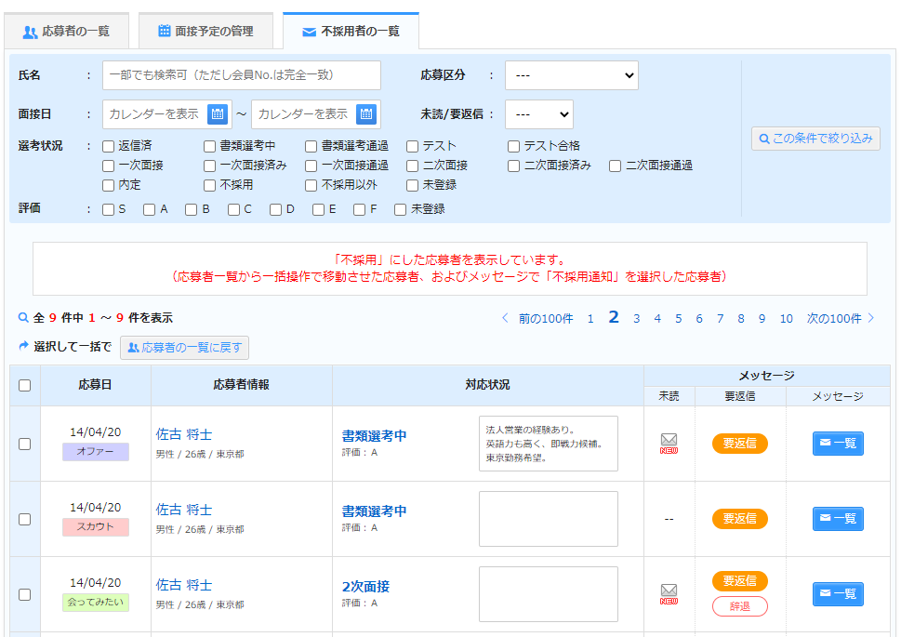Check the 返信済 checkbox
The image size is (901, 637).
(x=108, y=147)
